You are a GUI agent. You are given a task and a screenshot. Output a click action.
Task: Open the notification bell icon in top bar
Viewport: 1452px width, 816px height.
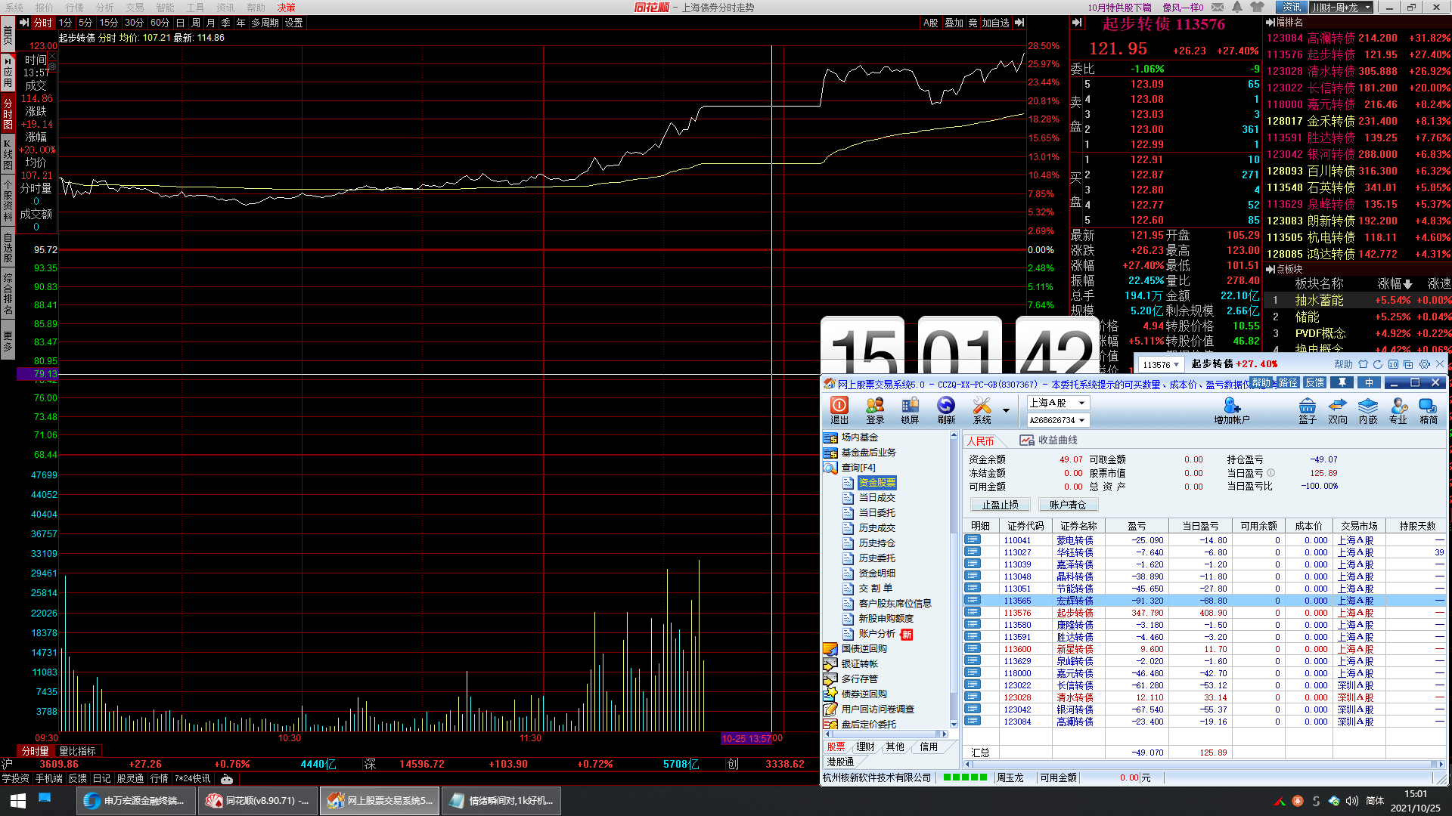click(1237, 7)
